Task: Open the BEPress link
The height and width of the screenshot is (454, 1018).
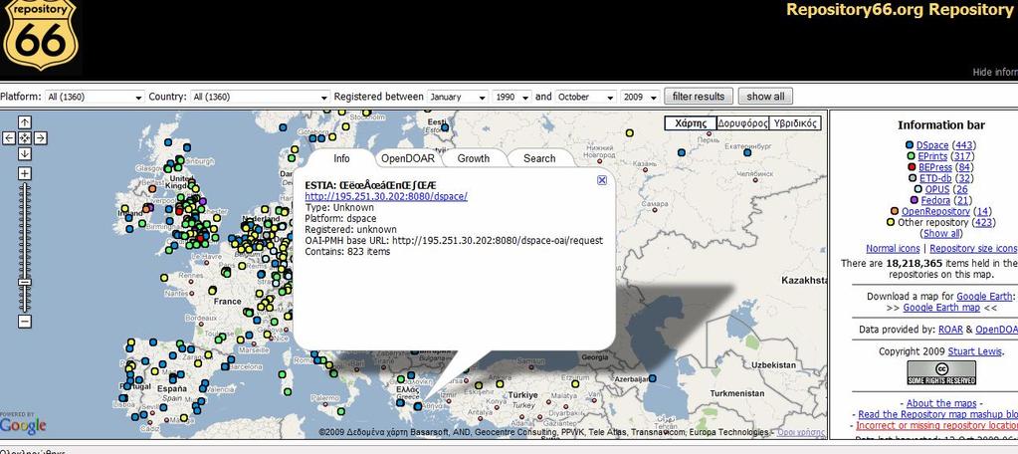Action: (935, 167)
